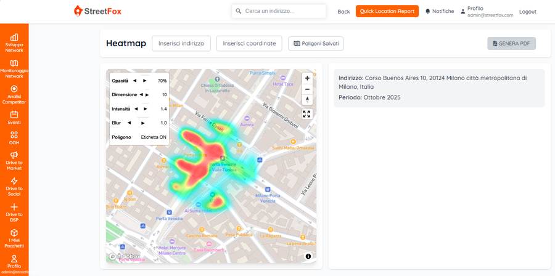This screenshot has width=555, height=276.
Task: Click the Porta Venezia metro marker
Action: click(170, 213)
